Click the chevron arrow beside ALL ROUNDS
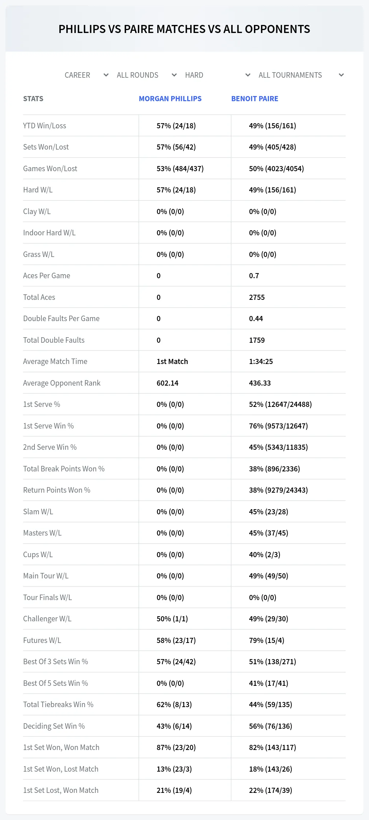 pos(174,75)
